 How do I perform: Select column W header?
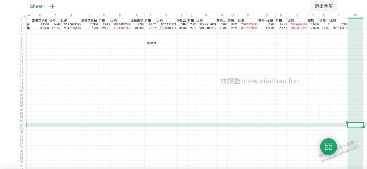click(355, 15)
